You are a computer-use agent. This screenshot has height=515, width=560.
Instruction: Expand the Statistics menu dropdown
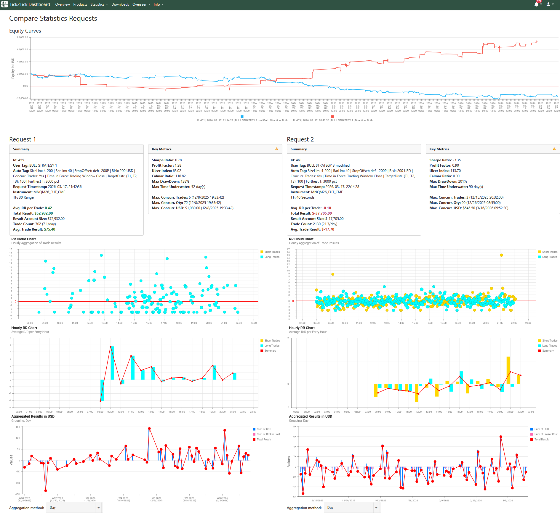99,4
